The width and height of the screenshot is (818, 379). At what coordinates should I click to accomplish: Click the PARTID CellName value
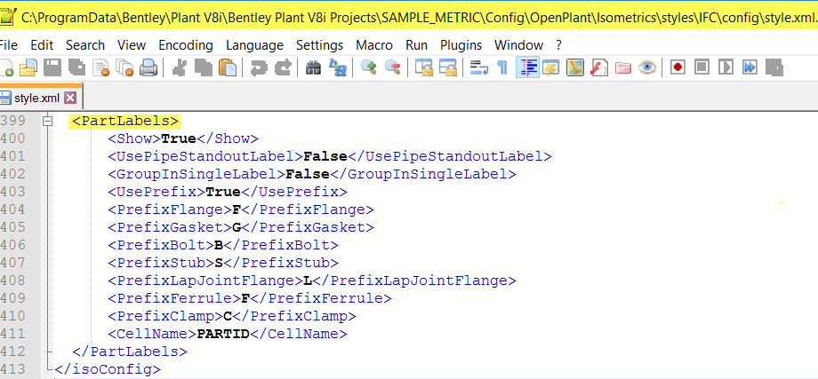click(x=223, y=334)
